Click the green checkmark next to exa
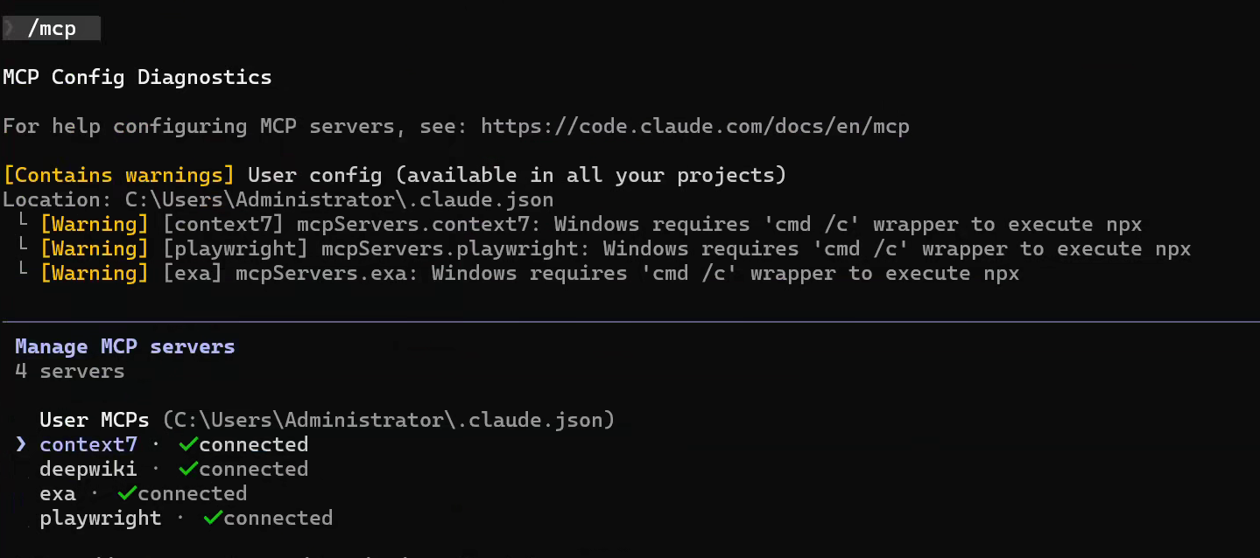1260x558 pixels. pos(126,493)
